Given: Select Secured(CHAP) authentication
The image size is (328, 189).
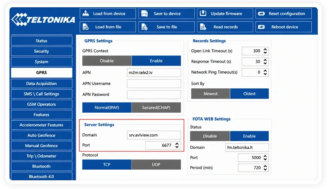Looking at the screenshot, I should point(156,108).
